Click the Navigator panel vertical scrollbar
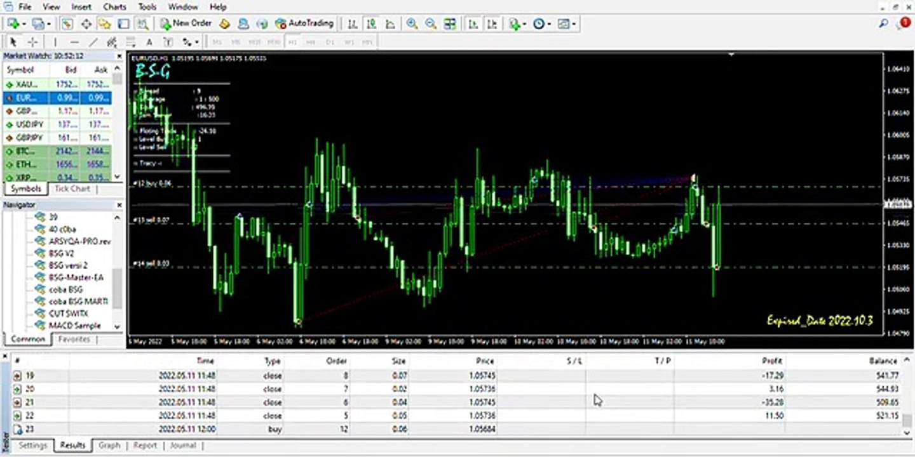915x457 pixels. pos(117,271)
